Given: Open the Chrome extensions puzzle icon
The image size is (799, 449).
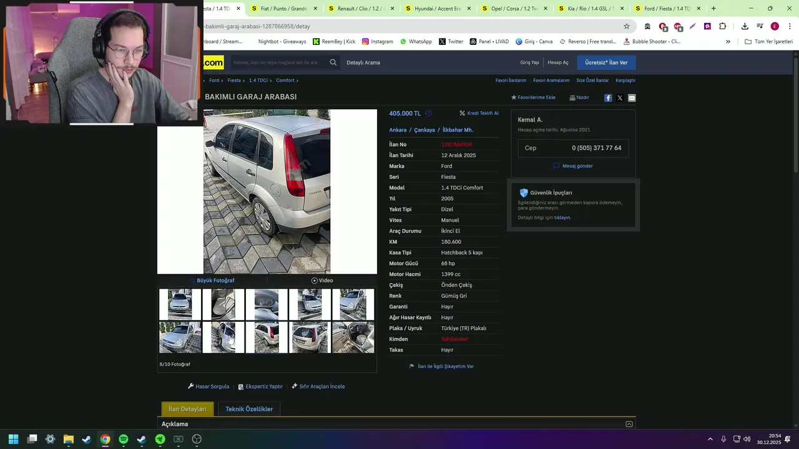Looking at the screenshot, I should (x=722, y=26).
